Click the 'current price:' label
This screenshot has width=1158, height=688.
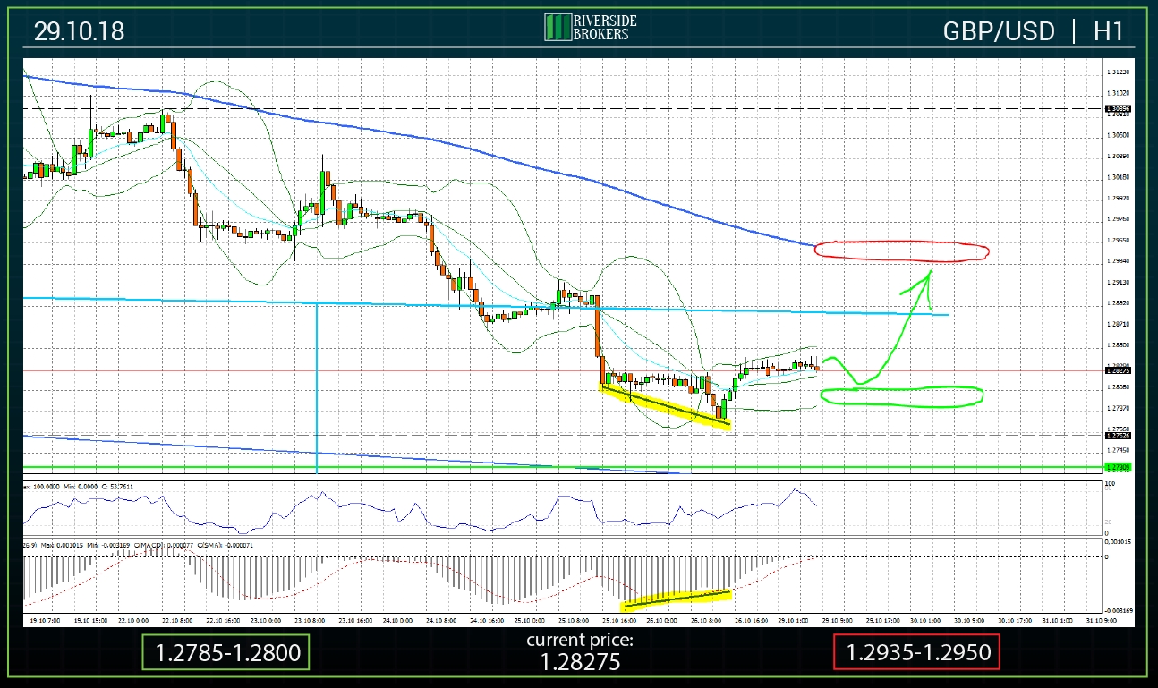point(579,640)
